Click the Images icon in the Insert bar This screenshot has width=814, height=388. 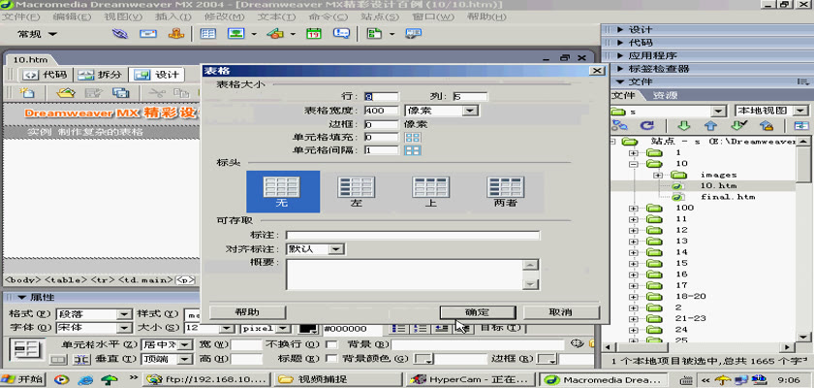(x=236, y=34)
